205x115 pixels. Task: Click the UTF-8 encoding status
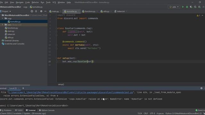pos(152,113)
